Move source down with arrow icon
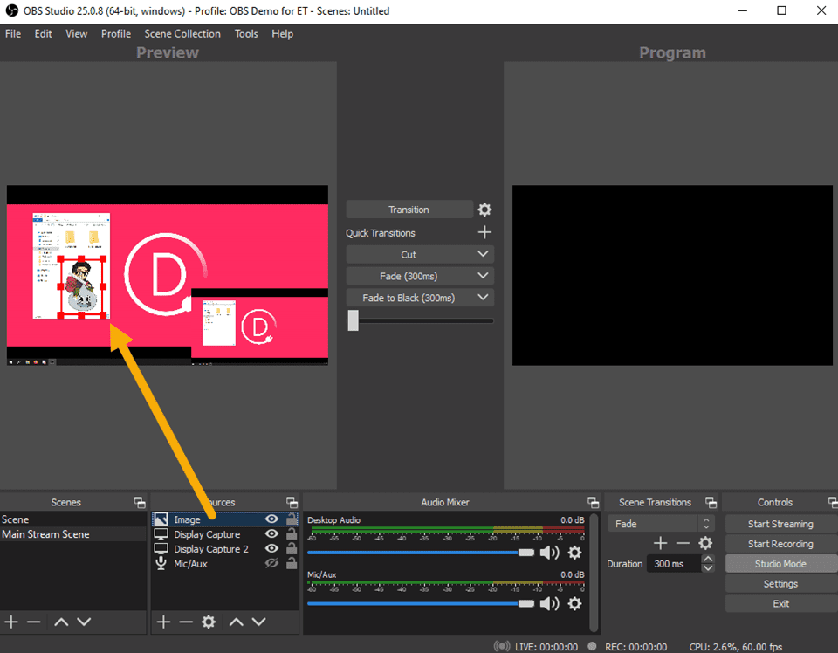The height and width of the screenshot is (653, 838). pos(258,622)
